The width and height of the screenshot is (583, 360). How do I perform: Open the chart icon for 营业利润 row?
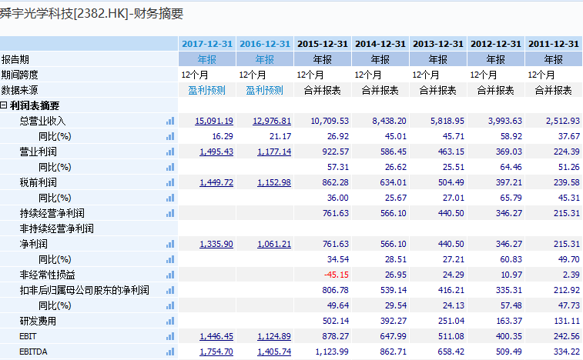[x=170, y=152]
